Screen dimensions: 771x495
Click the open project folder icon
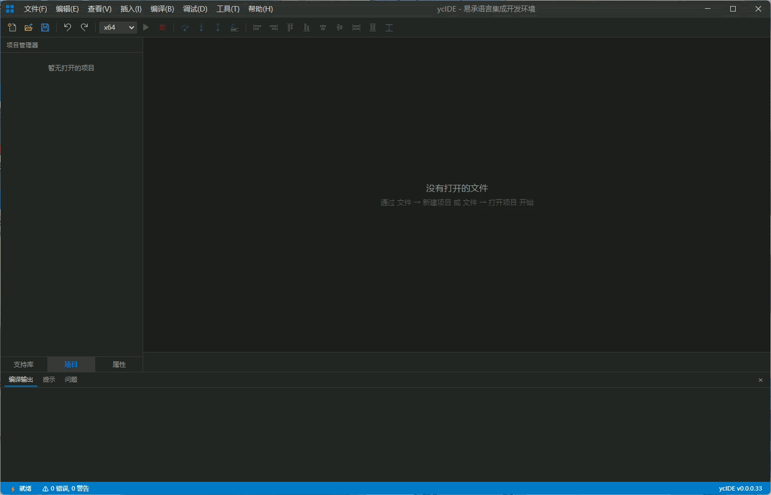point(29,28)
